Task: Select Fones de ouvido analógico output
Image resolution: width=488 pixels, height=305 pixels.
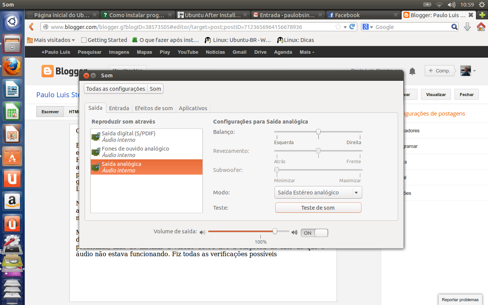Action: 146,152
